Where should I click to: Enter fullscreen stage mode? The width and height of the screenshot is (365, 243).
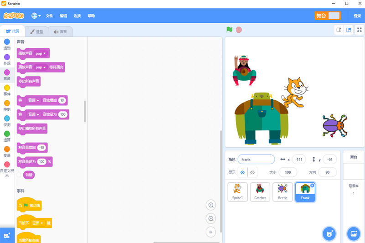pyautogui.click(x=360, y=30)
